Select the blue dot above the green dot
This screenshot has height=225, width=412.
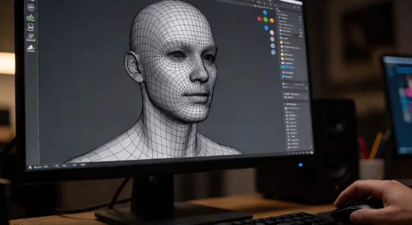tap(265, 12)
